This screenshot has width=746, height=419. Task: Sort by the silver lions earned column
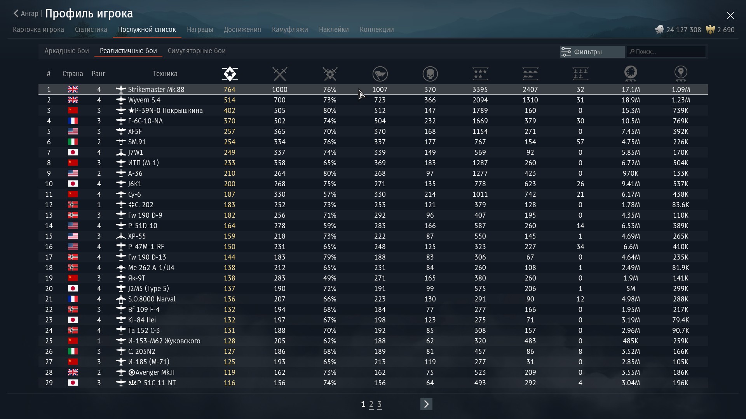[631, 74]
